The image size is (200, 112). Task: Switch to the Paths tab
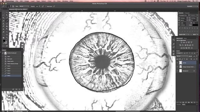point(184,105)
